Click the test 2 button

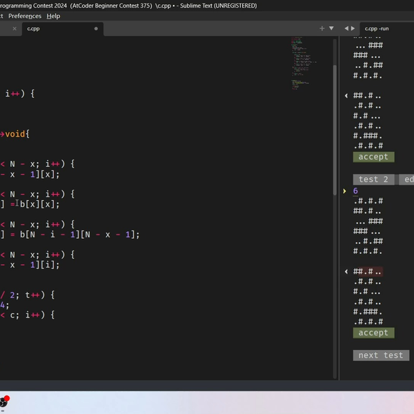coord(373,179)
